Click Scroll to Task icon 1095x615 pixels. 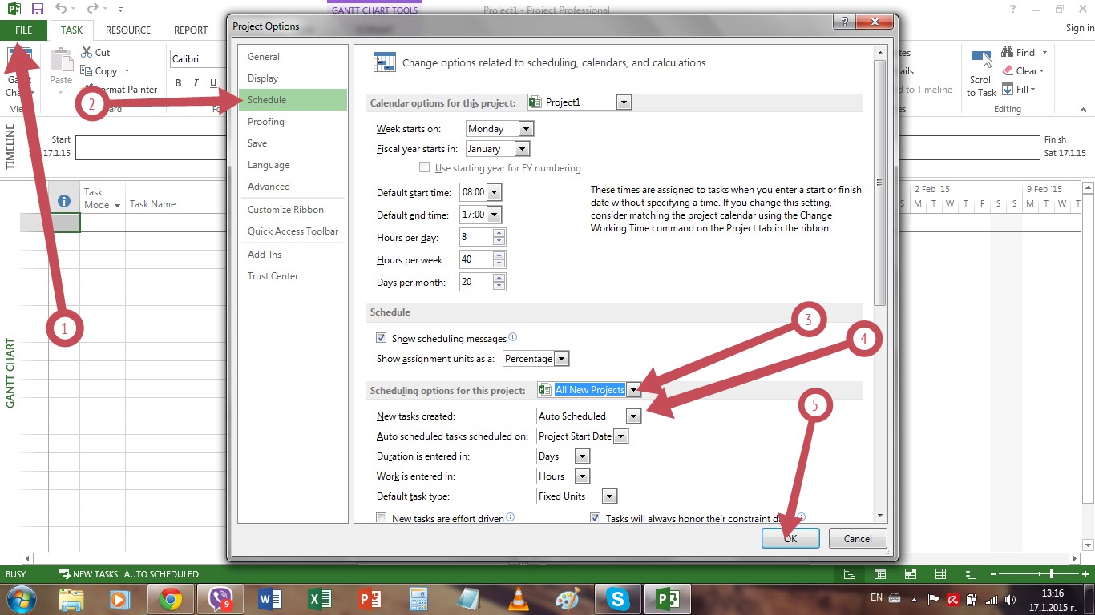pos(981,59)
